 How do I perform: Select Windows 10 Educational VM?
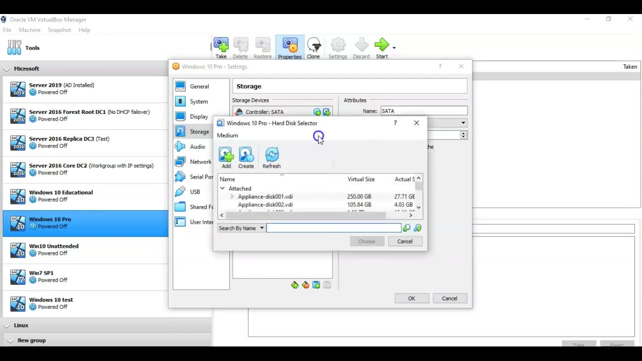pos(86,196)
